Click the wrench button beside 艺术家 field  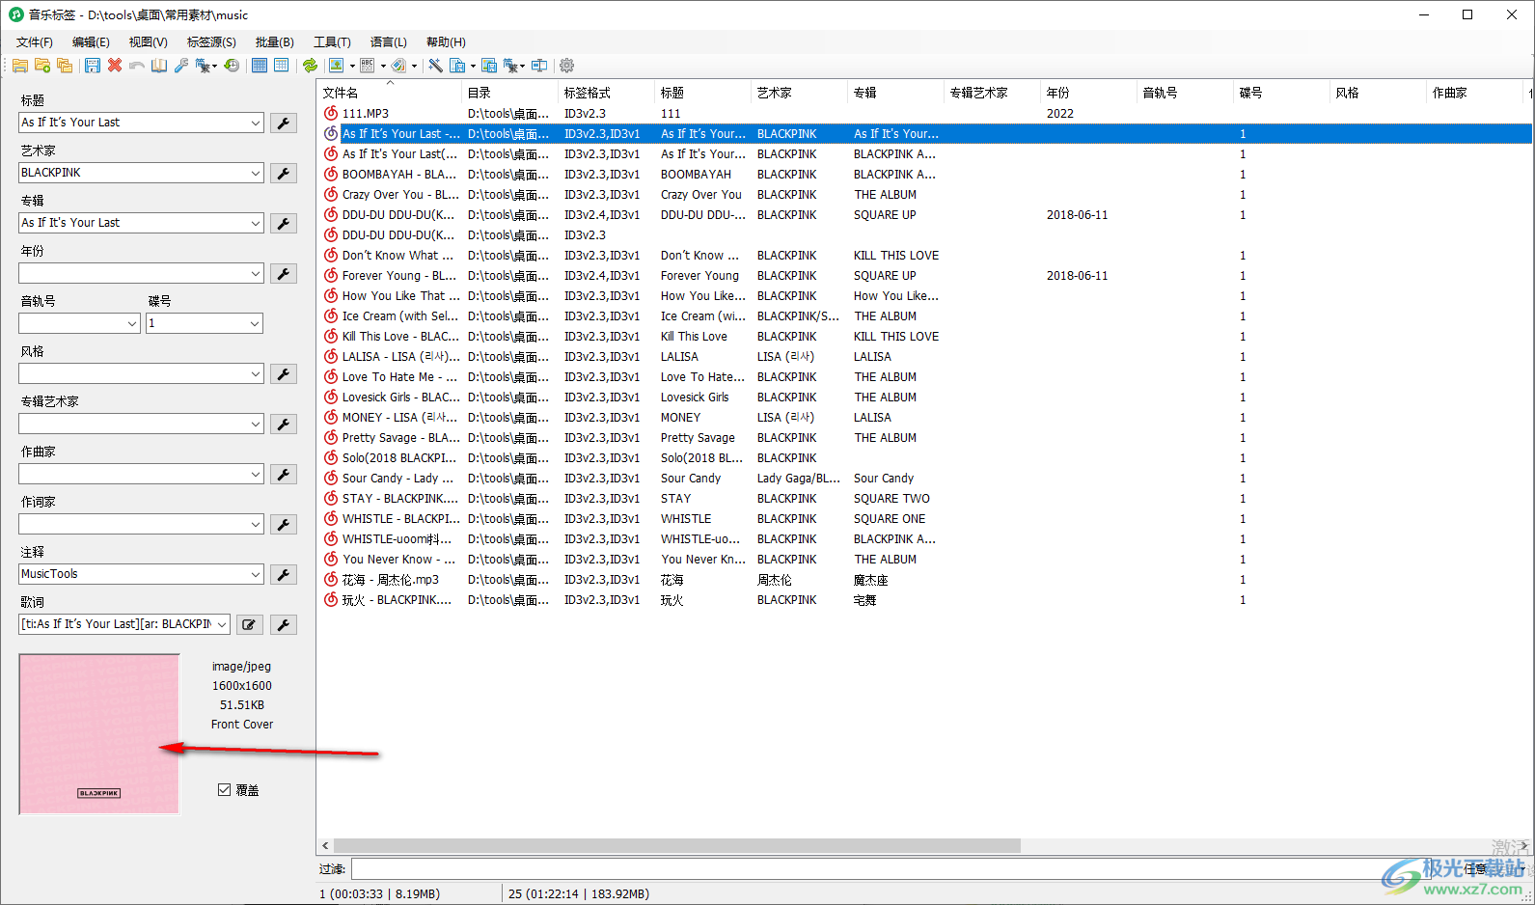pyautogui.click(x=284, y=173)
